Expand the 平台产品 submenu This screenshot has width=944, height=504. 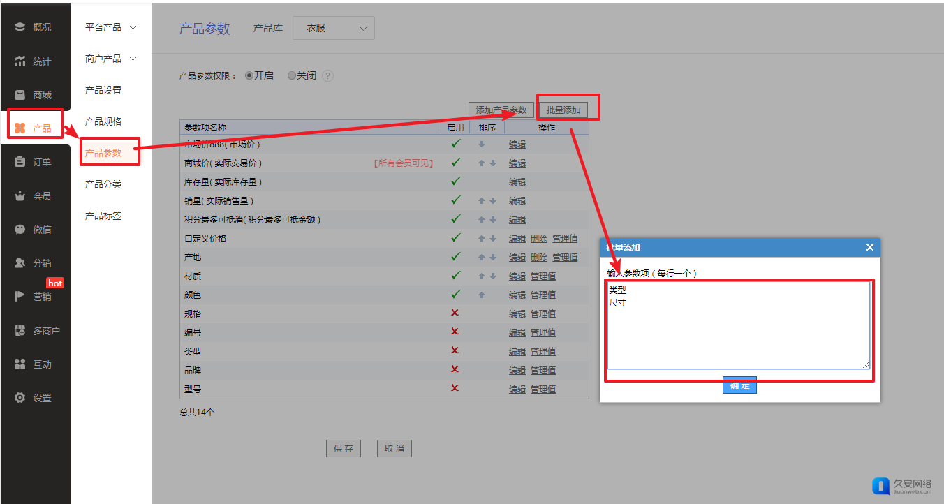pyautogui.click(x=110, y=27)
